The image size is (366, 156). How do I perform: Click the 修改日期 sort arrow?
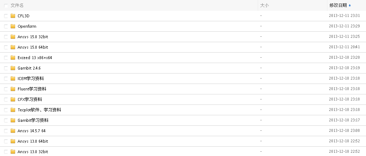pyautogui.click(x=350, y=5)
